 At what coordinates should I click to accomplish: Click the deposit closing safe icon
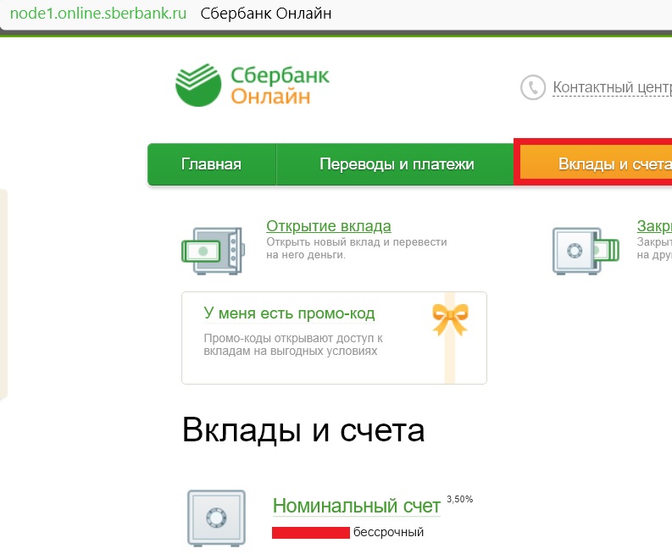pos(580,250)
